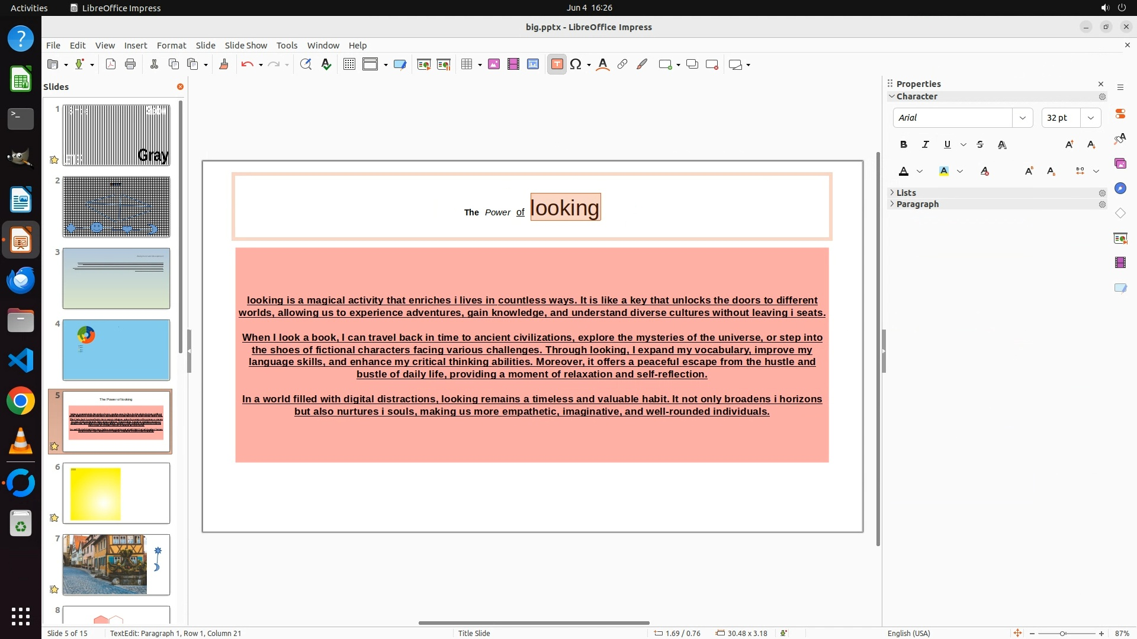Click the Insert Table toolbar icon
The height and width of the screenshot is (639, 1137).
pyautogui.click(x=467, y=64)
